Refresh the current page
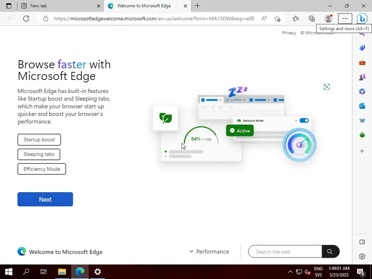Screen dimensions: 372x279 (x=26, y=19)
